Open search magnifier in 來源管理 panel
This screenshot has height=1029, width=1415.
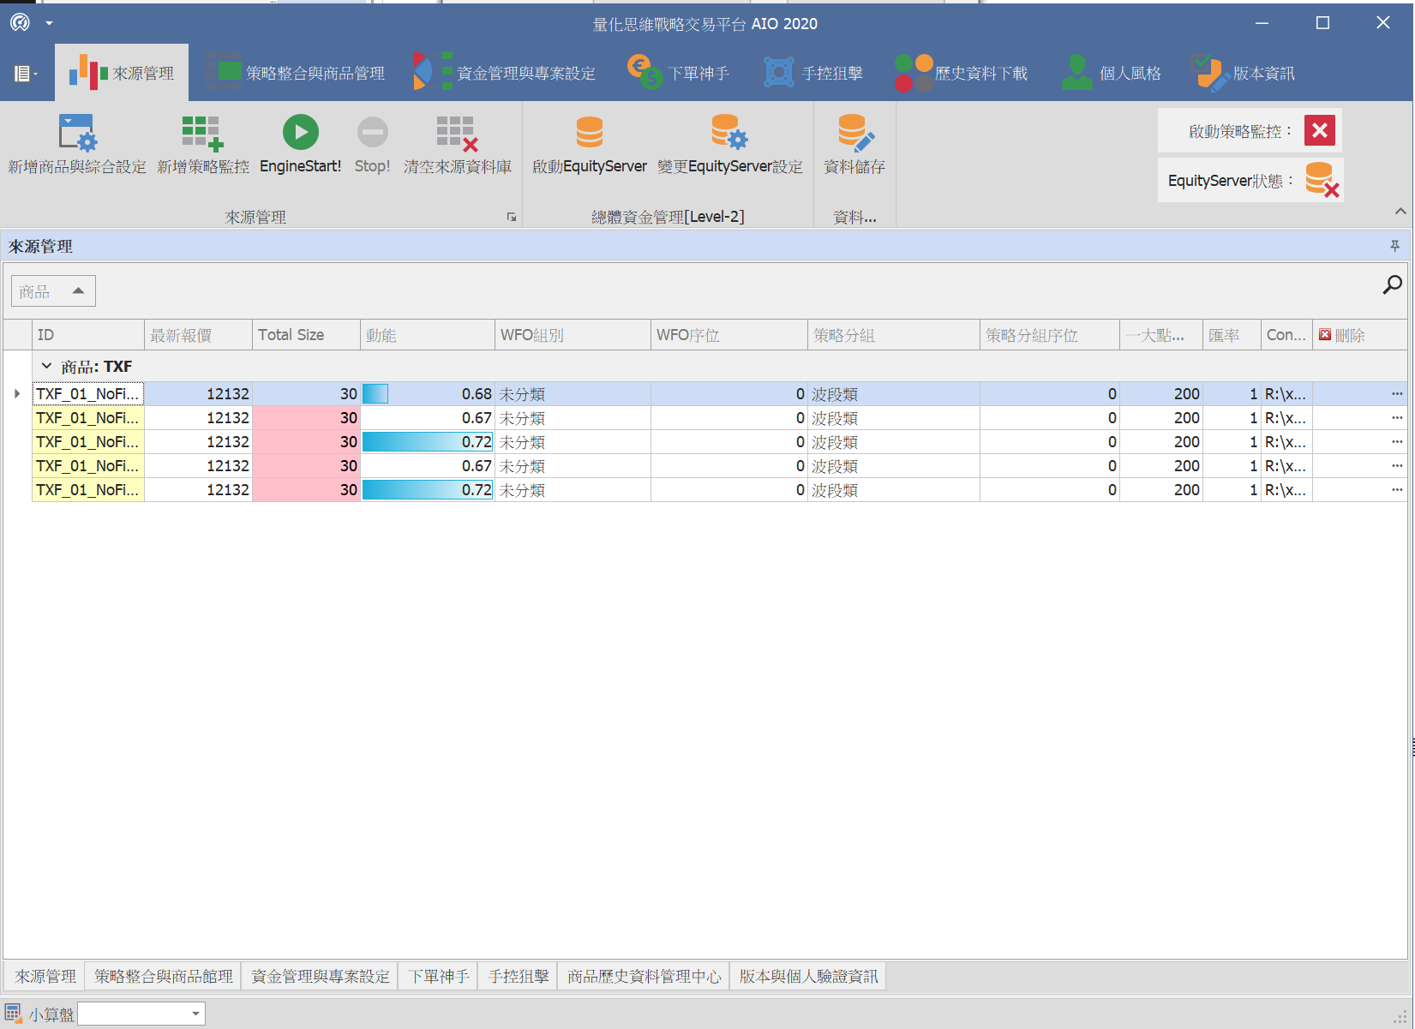coord(1393,285)
